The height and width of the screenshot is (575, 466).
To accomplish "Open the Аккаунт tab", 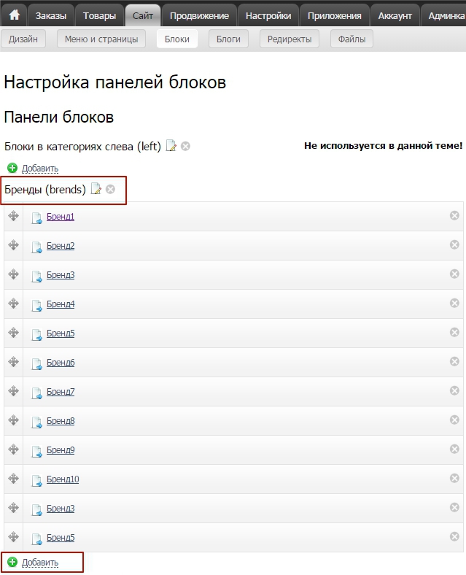I will [395, 15].
